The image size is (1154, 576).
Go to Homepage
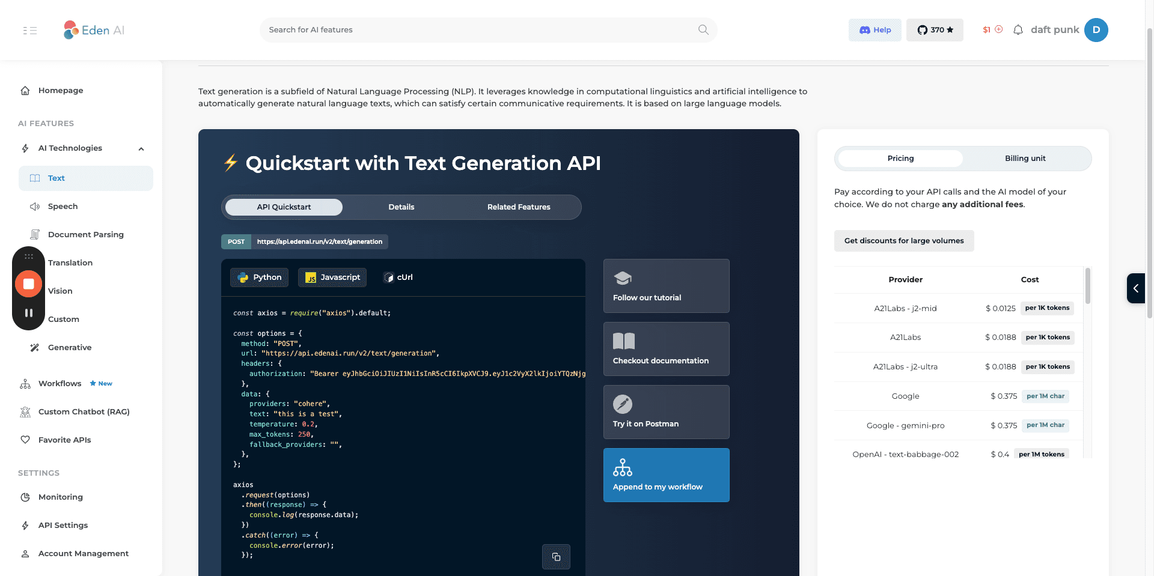pyautogui.click(x=61, y=91)
